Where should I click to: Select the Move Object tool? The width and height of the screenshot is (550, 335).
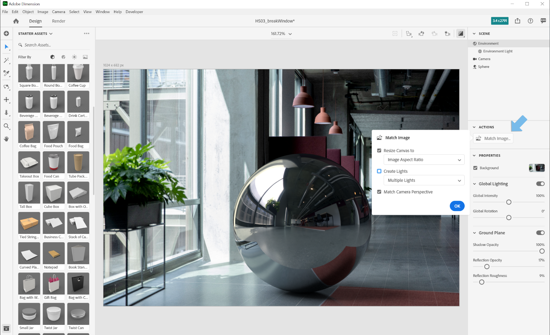(x=6, y=100)
